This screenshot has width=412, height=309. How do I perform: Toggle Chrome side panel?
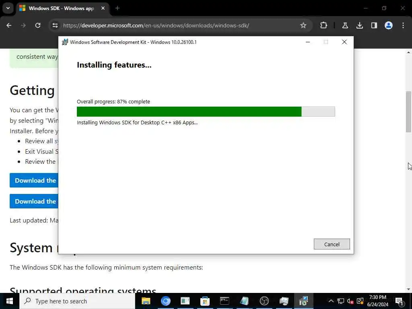coord(374,25)
